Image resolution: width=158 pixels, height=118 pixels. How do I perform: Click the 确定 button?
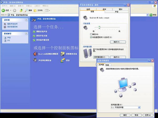click(x=125, y=115)
